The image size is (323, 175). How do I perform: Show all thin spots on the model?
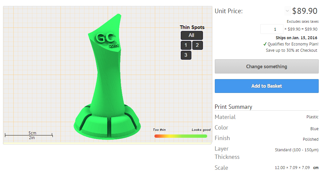tap(192, 35)
